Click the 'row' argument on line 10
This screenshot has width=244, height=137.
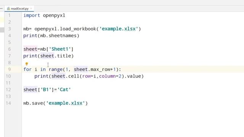[87, 76]
